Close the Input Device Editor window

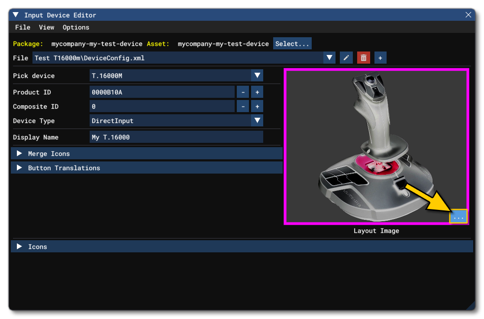[468, 15]
